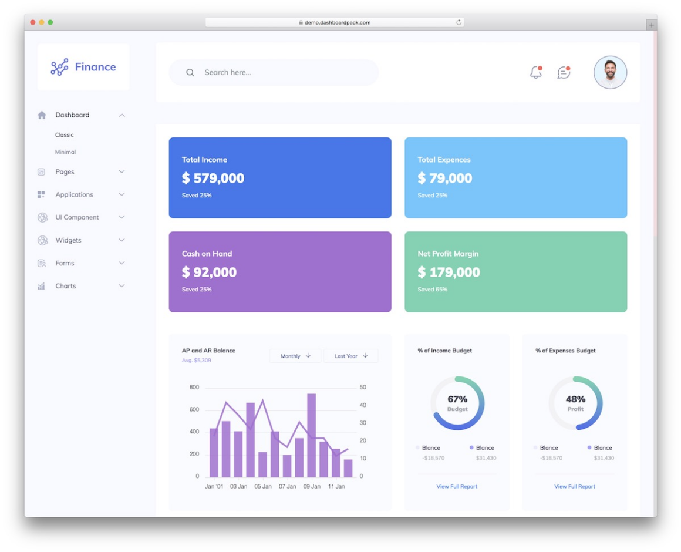Click the search magnifier icon

click(190, 72)
